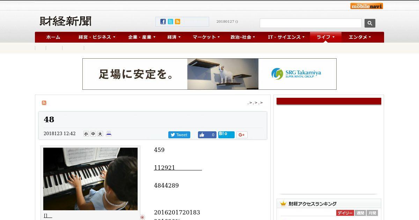
Task: Click inside the search text field
Action: [x=311, y=23]
